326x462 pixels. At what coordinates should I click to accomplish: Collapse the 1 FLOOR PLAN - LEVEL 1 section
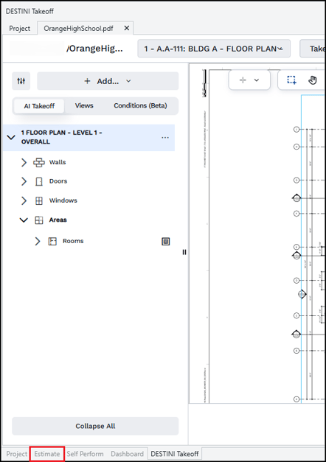11,137
